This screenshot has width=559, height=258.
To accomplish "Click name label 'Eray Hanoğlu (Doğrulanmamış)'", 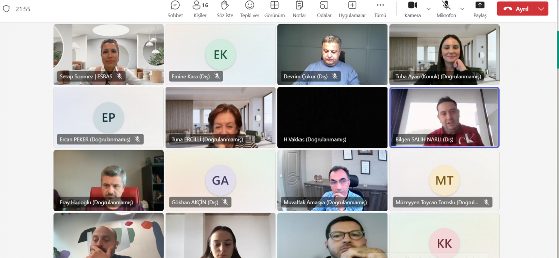I will point(96,202).
